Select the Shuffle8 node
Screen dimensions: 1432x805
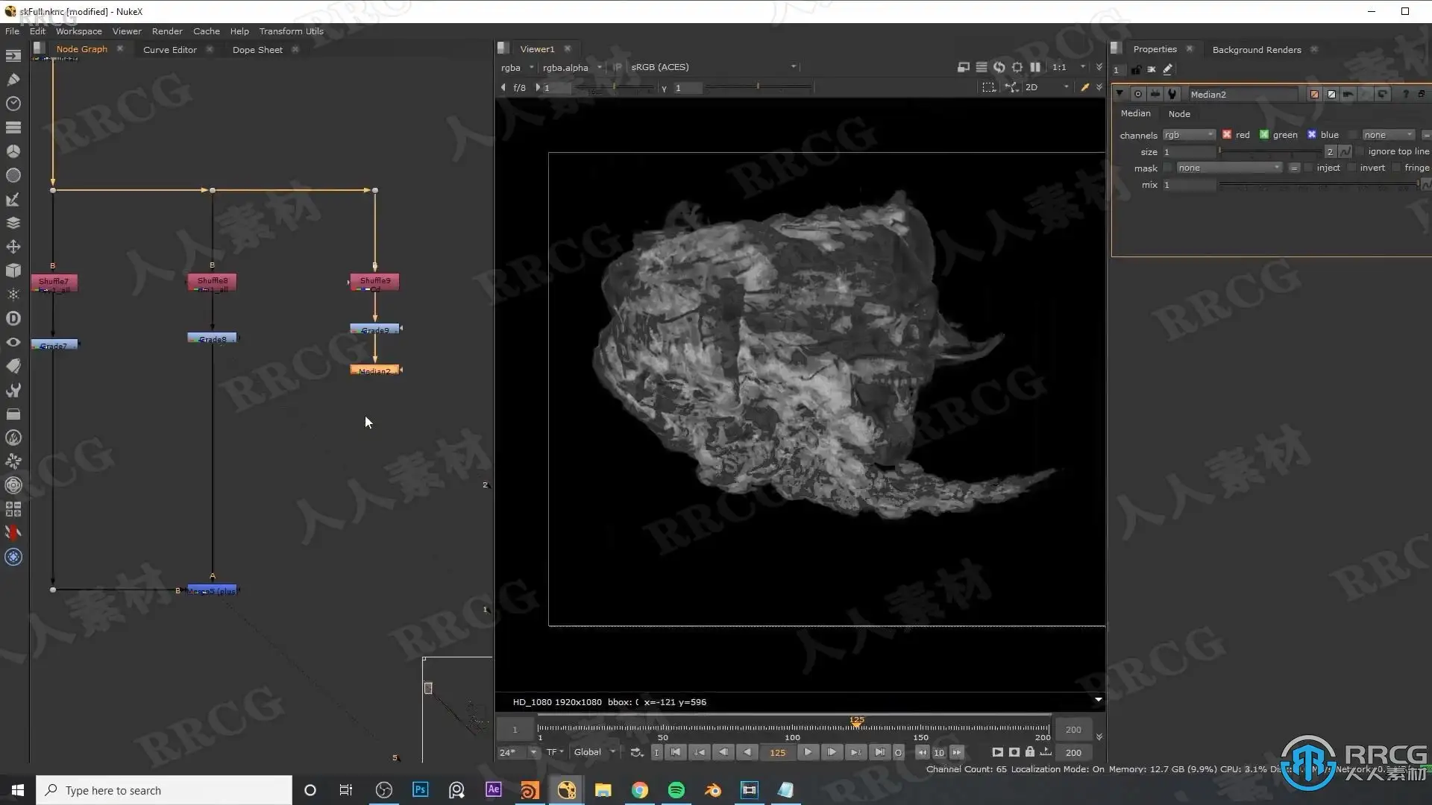tap(213, 281)
